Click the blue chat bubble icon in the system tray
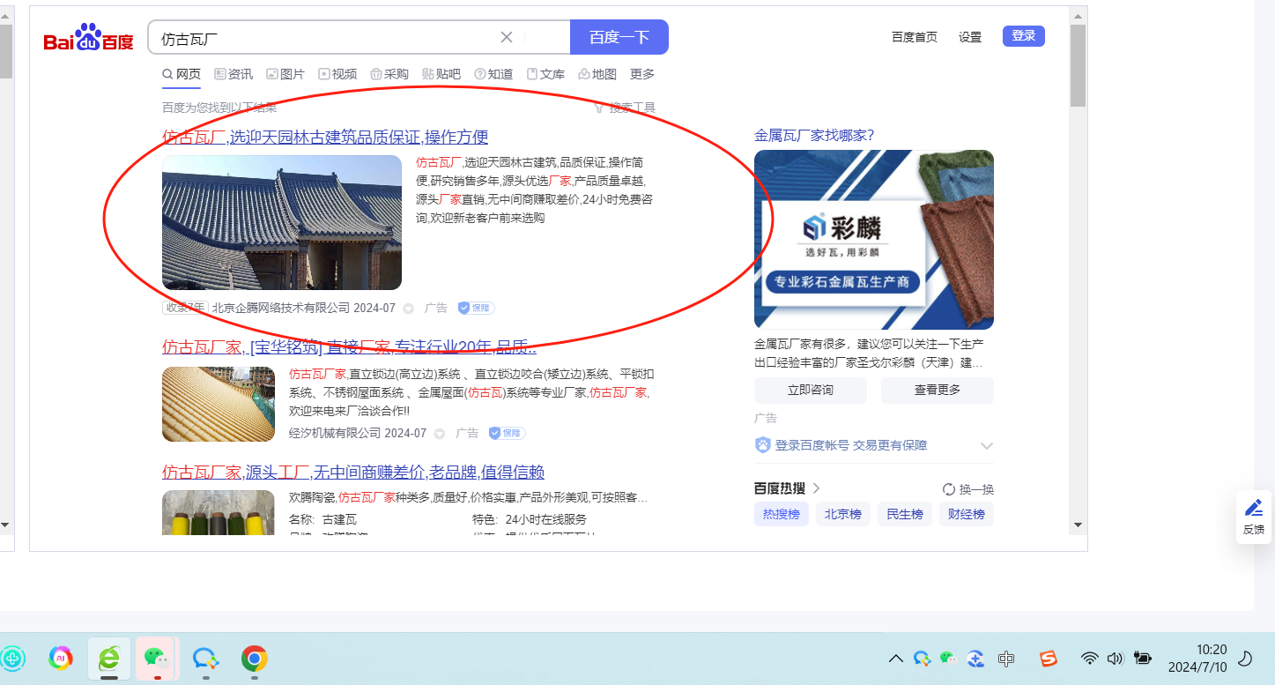Image resolution: width=1275 pixels, height=685 pixels. click(x=922, y=659)
